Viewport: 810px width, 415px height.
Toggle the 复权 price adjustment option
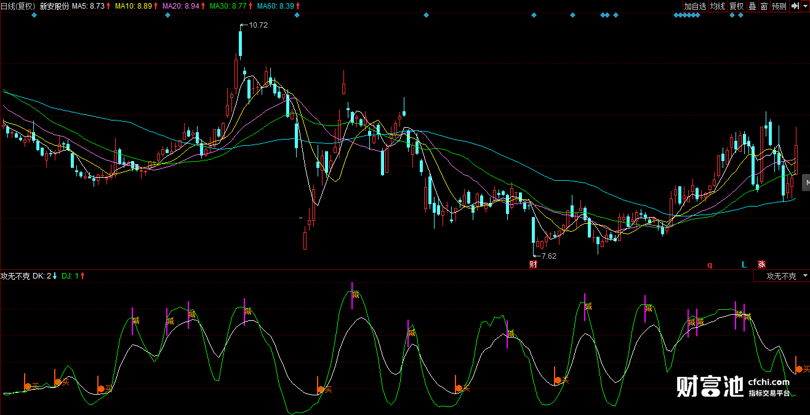tap(736, 6)
